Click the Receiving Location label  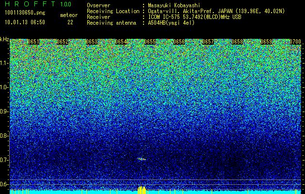point(113,11)
